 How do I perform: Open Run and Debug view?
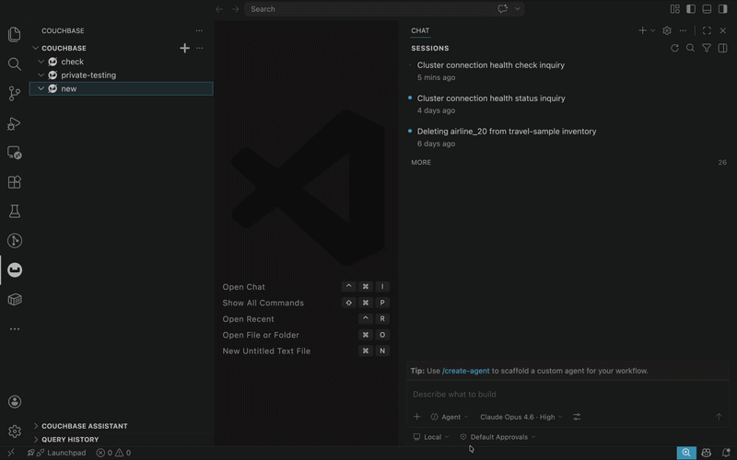[15, 123]
